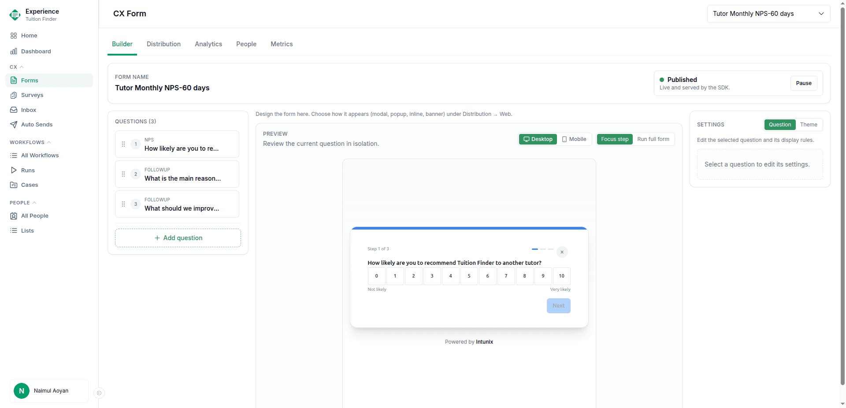This screenshot has width=846, height=408.
Task: Open All People
Action: [x=49, y=216]
